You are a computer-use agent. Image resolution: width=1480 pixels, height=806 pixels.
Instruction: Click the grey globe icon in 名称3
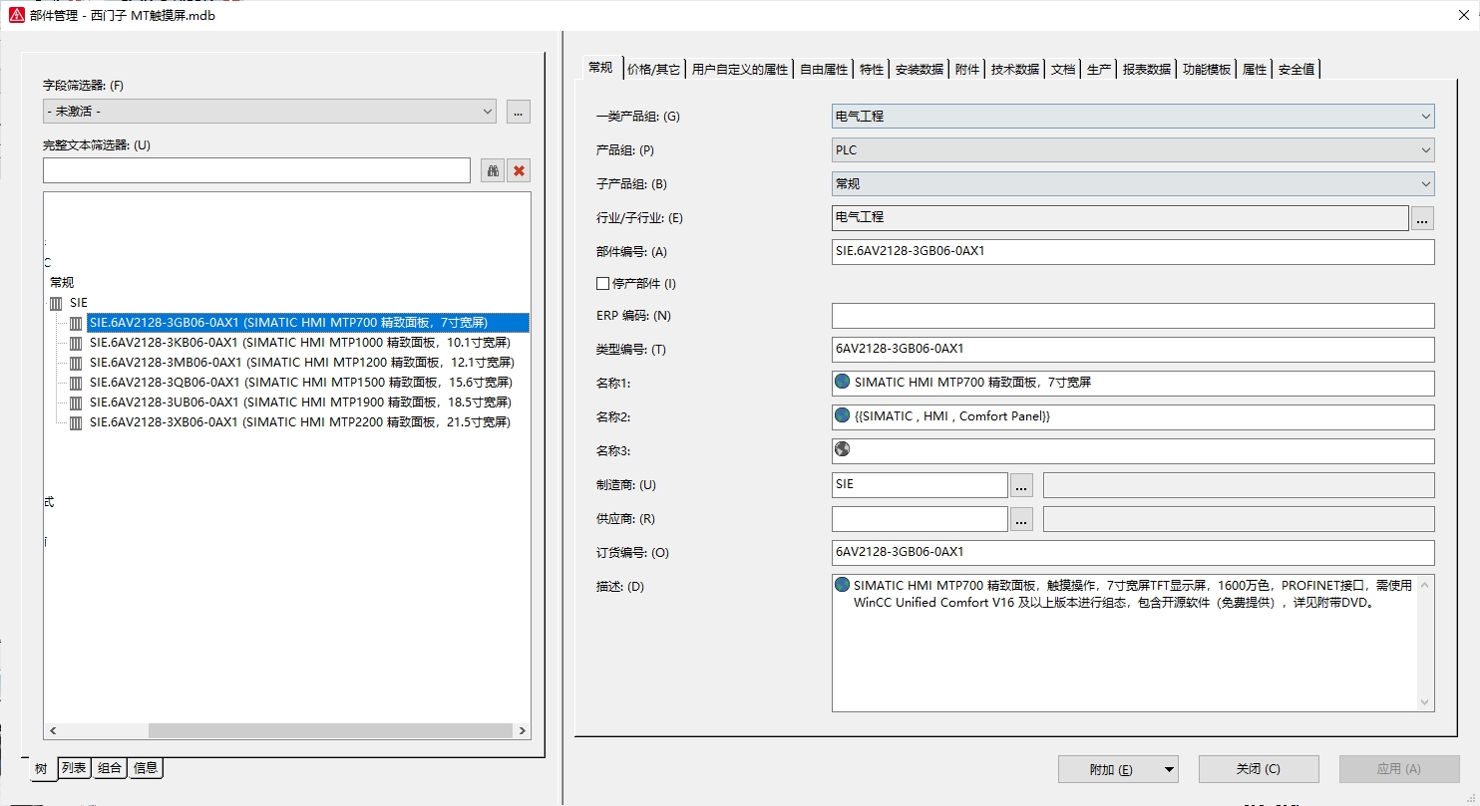(842, 449)
